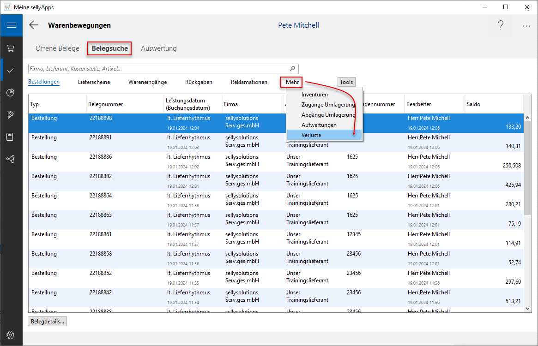This screenshot has width=538, height=346.
Task: Choose Verluste from the Mehr menu
Action: tap(311, 135)
